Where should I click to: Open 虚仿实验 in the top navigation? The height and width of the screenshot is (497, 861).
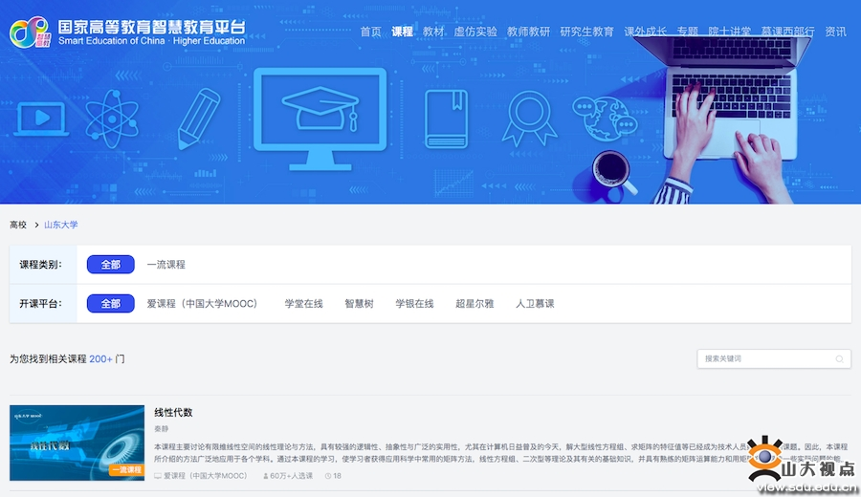pos(475,32)
